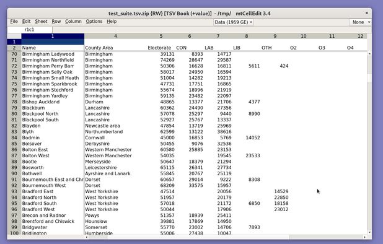
Task: Click the Merseyside county cell
Action: click(x=115, y=162)
